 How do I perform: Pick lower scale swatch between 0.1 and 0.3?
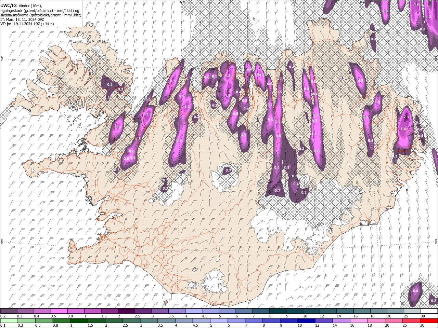(x=9, y=320)
